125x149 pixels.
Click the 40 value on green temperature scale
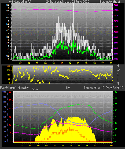click(116, 92)
